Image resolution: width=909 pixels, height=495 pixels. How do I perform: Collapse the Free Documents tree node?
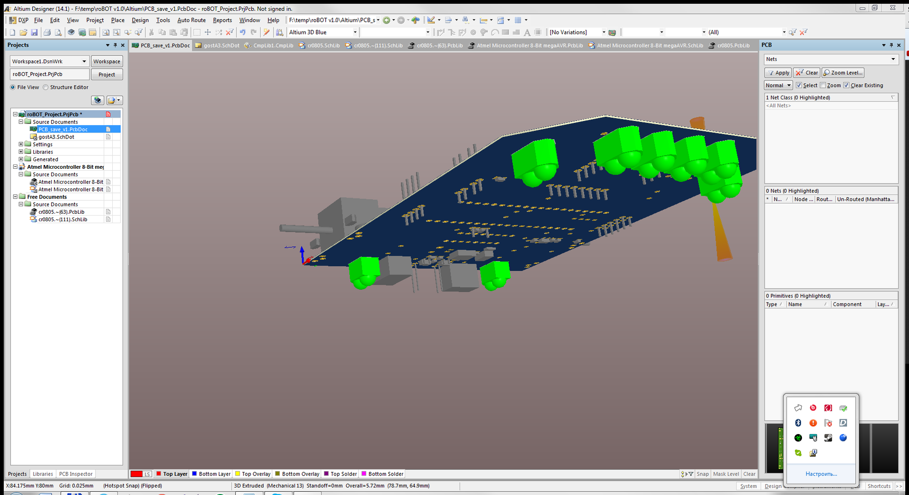[x=15, y=197]
